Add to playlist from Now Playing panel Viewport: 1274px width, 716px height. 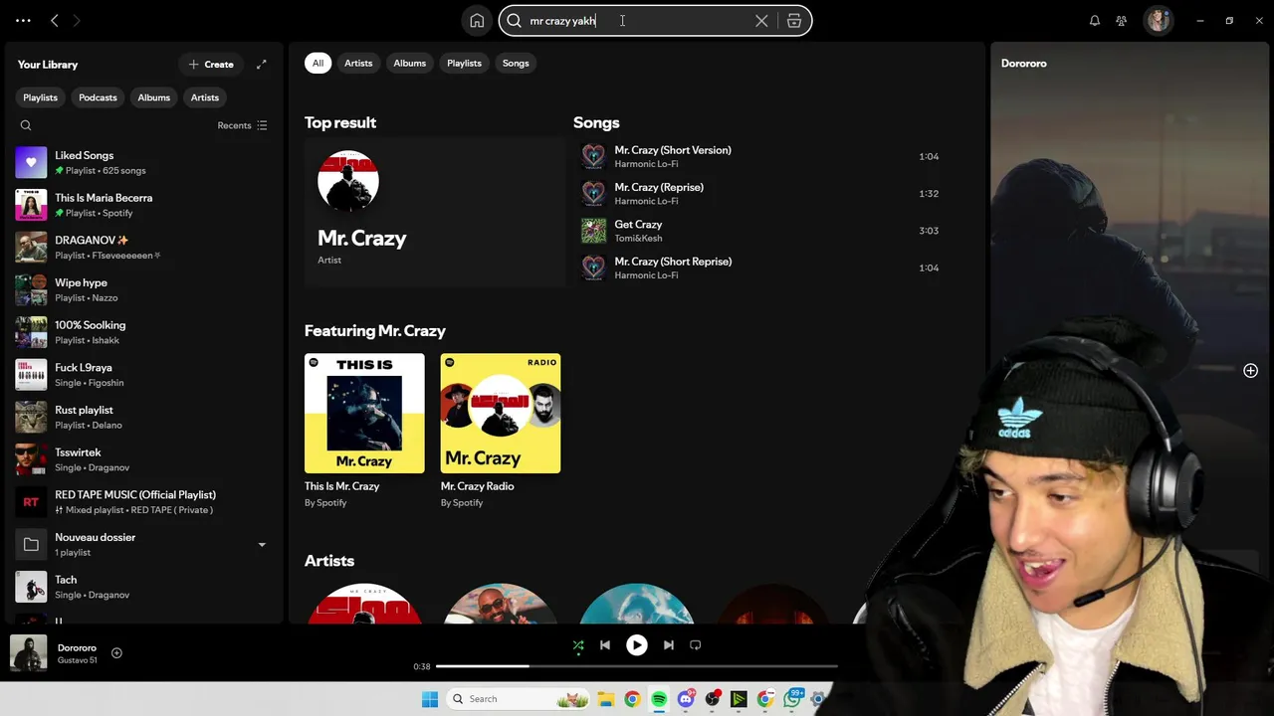tap(1250, 371)
